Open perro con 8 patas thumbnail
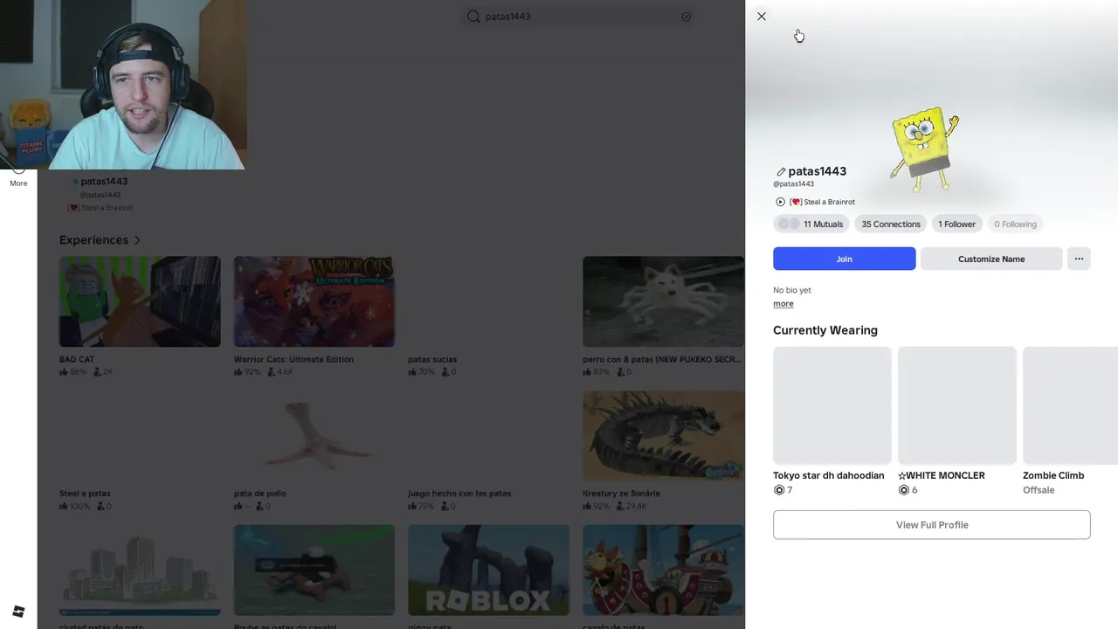Image resolution: width=1118 pixels, height=629 pixels. [663, 301]
